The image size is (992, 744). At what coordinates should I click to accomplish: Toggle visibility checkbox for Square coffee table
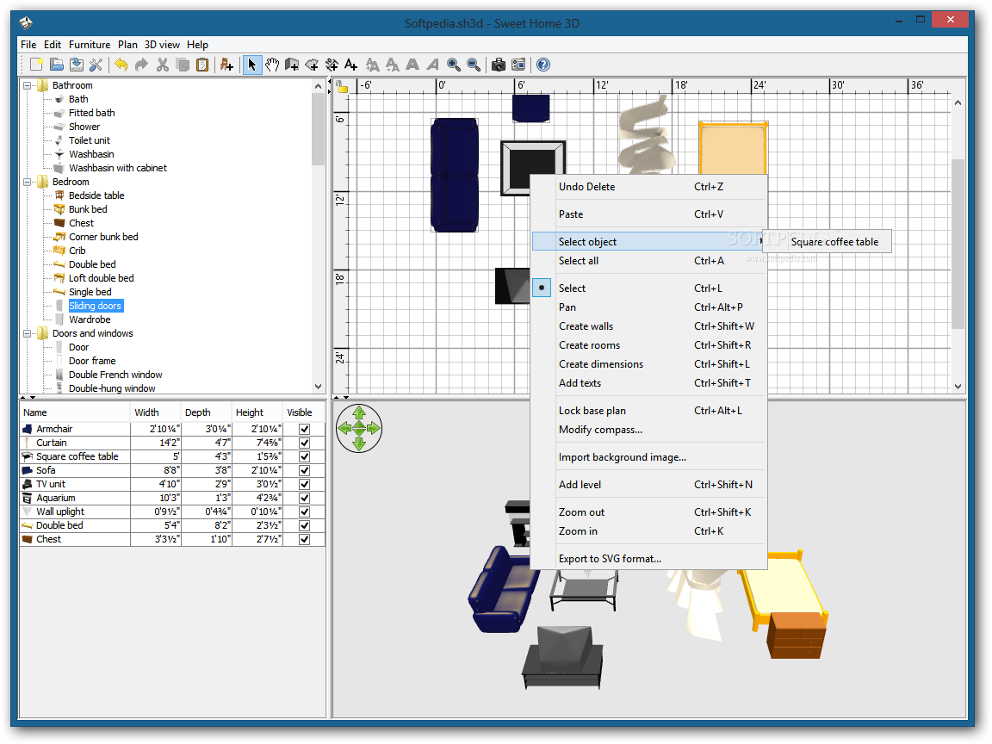point(304,456)
